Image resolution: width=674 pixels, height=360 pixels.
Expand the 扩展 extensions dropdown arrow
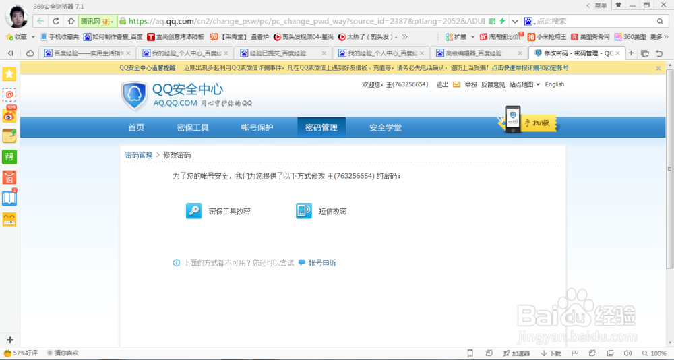[473, 37]
